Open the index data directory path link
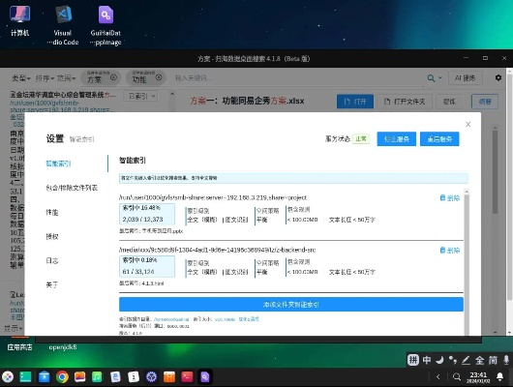513x387 pixels. (x=171, y=319)
